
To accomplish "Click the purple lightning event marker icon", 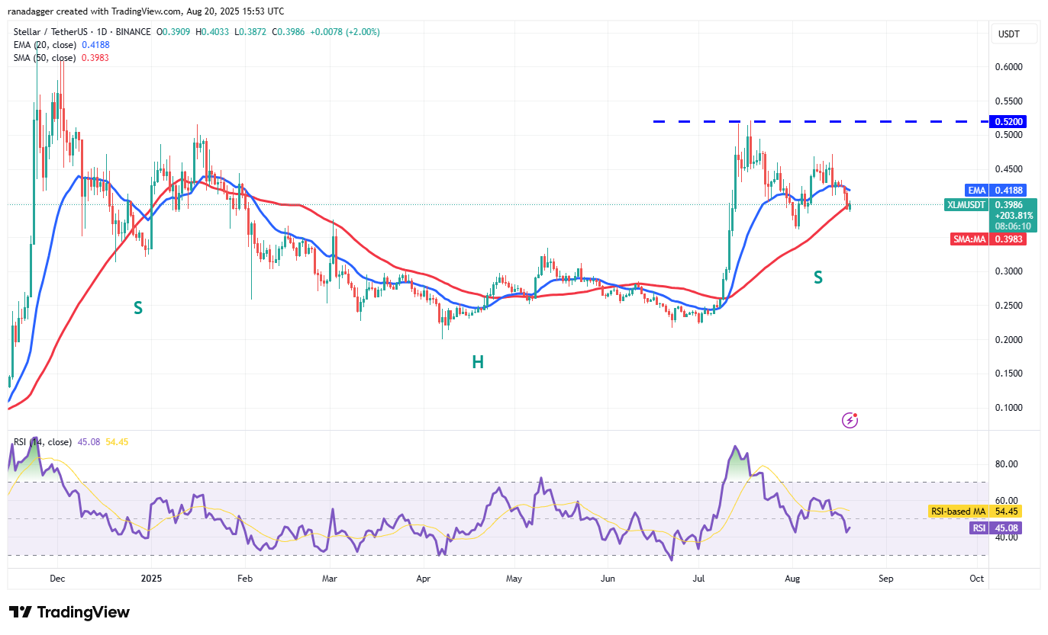I will pyautogui.click(x=850, y=420).
